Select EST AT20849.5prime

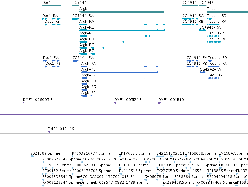coord(190,162)
